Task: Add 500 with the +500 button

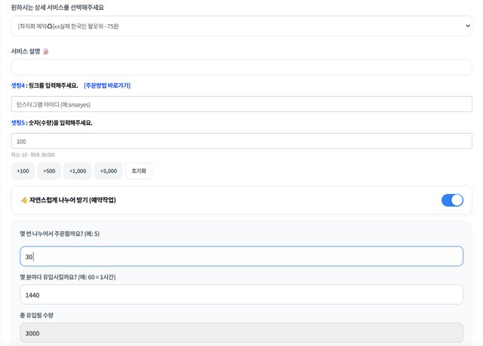Action: click(49, 171)
